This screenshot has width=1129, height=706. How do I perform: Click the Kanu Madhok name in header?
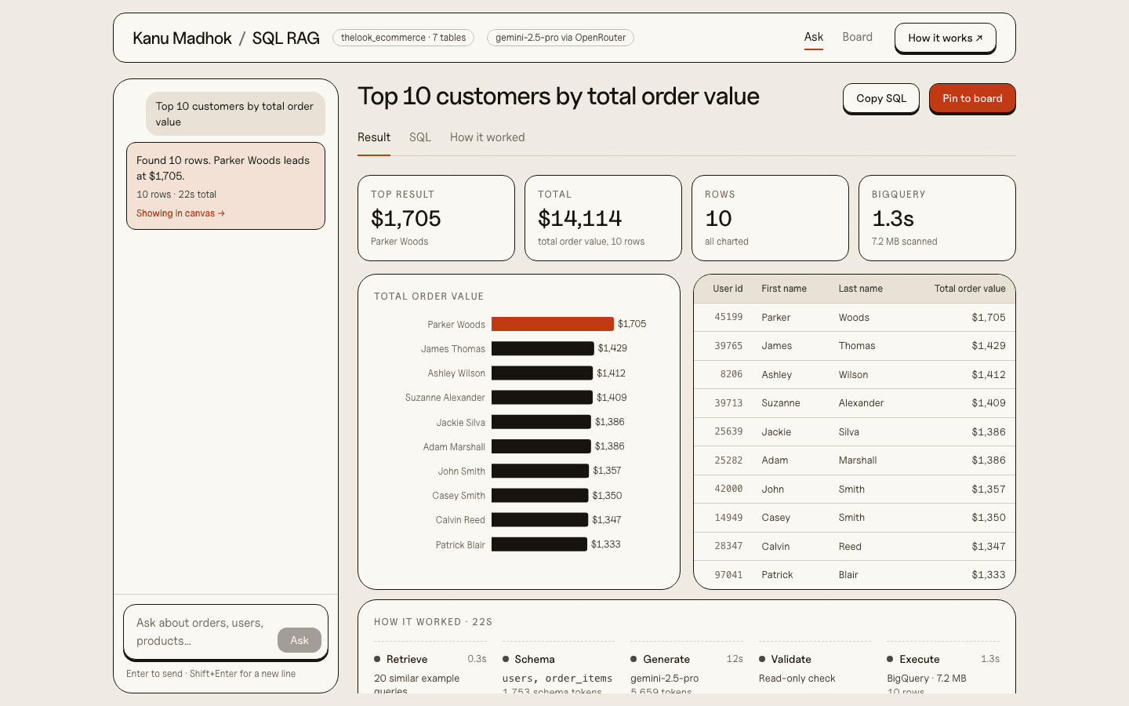coord(182,38)
